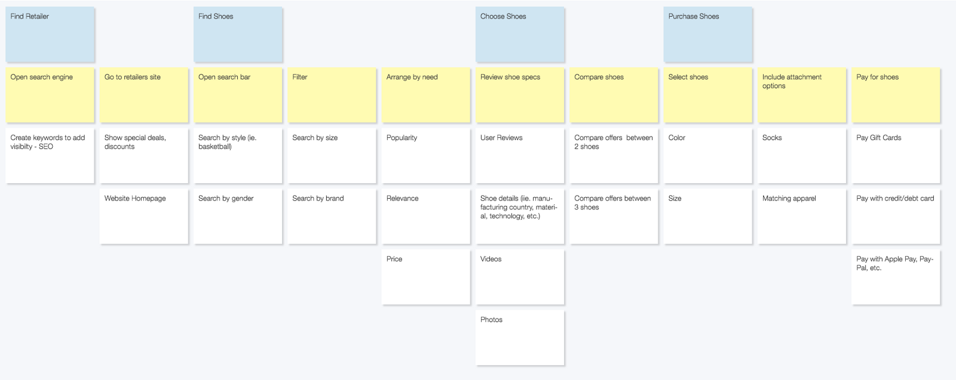Click the Go to retailers site card
The height and width of the screenshot is (380, 956).
(x=144, y=95)
